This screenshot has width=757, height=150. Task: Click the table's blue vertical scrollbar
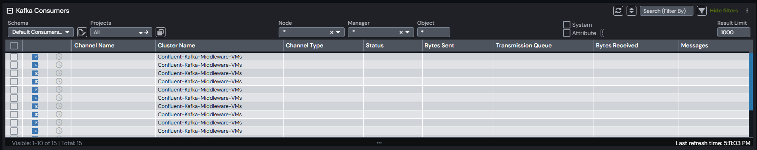(751, 81)
